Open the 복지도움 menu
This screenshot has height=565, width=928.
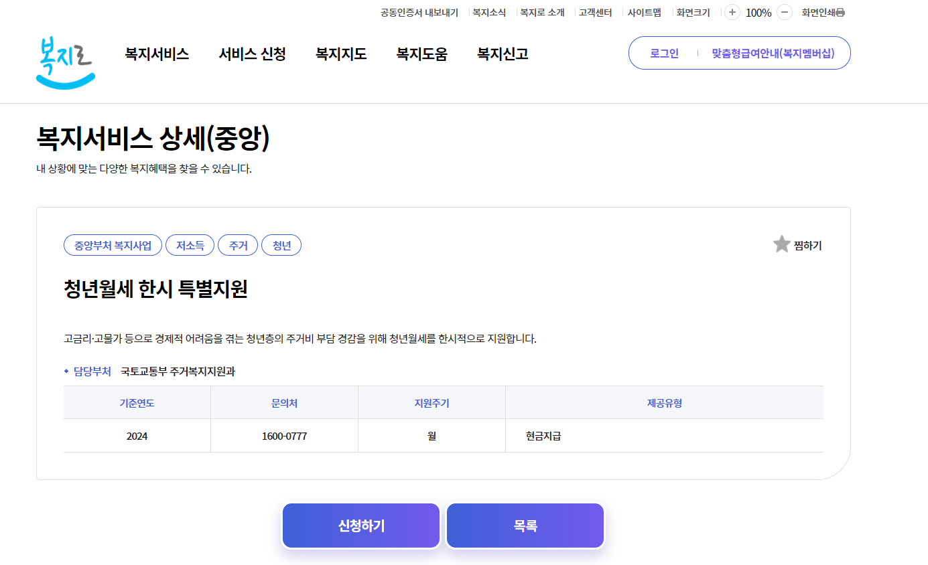pyautogui.click(x=421, y=54)
